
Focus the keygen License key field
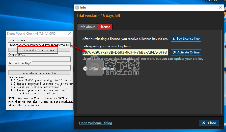coord(39,45)
